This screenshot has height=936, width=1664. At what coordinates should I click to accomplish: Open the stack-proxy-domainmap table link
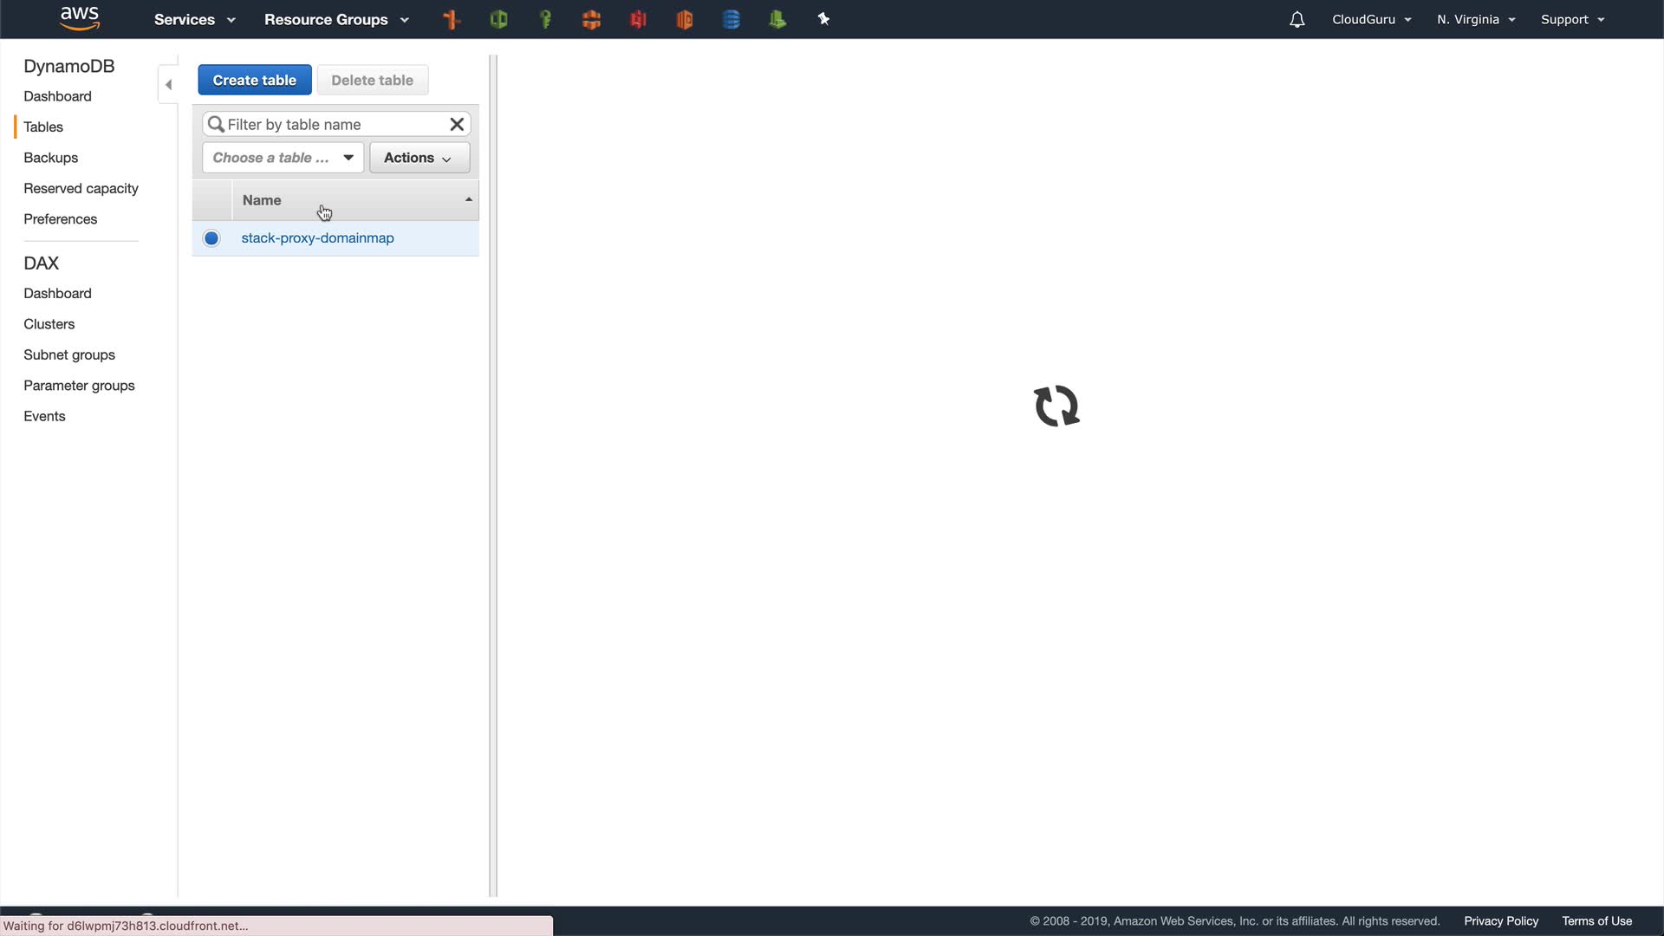(317, 238)
